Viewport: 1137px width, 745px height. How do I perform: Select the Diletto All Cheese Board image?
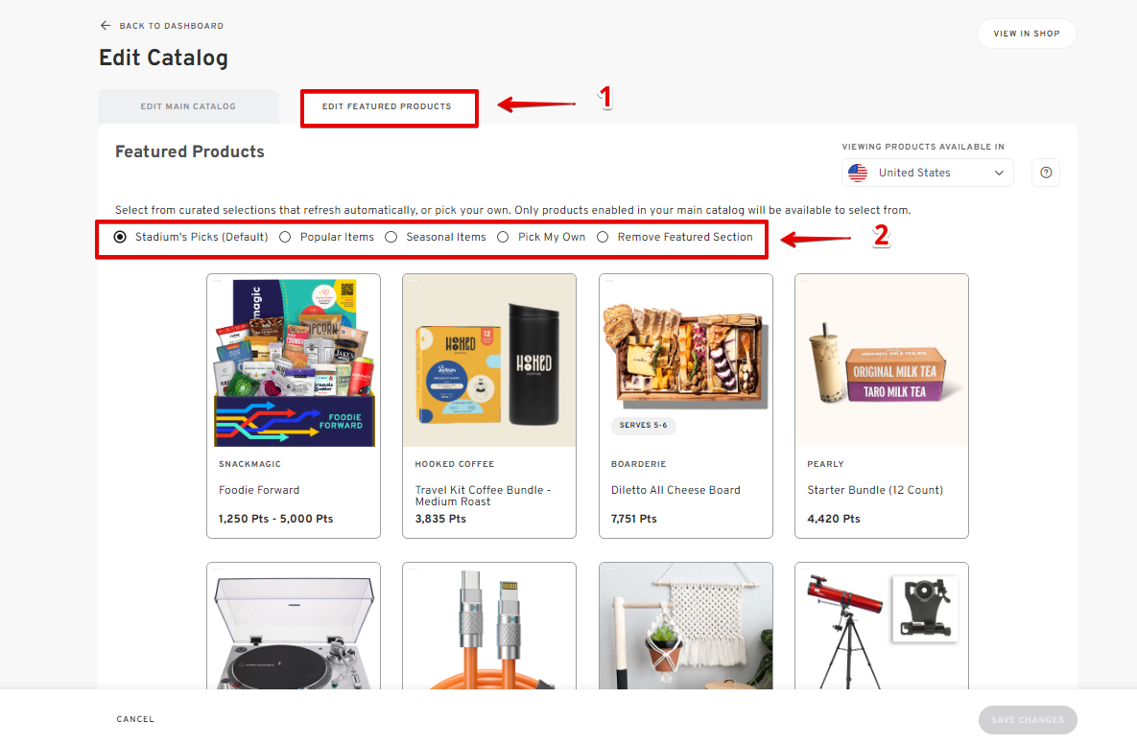(x=686, y=361)
